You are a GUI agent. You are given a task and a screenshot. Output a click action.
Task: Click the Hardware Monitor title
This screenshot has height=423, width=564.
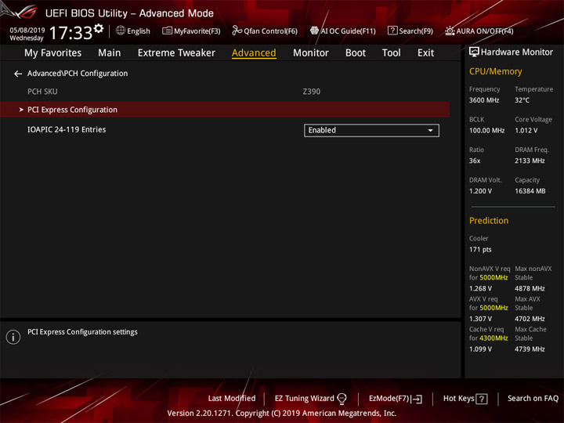(x=517, y=52)
